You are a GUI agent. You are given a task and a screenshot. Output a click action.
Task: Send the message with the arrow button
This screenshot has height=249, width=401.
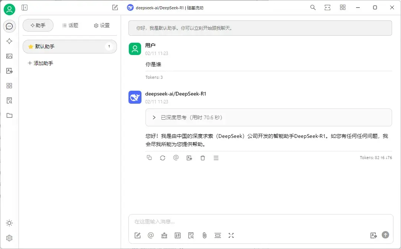click(385, 235)
